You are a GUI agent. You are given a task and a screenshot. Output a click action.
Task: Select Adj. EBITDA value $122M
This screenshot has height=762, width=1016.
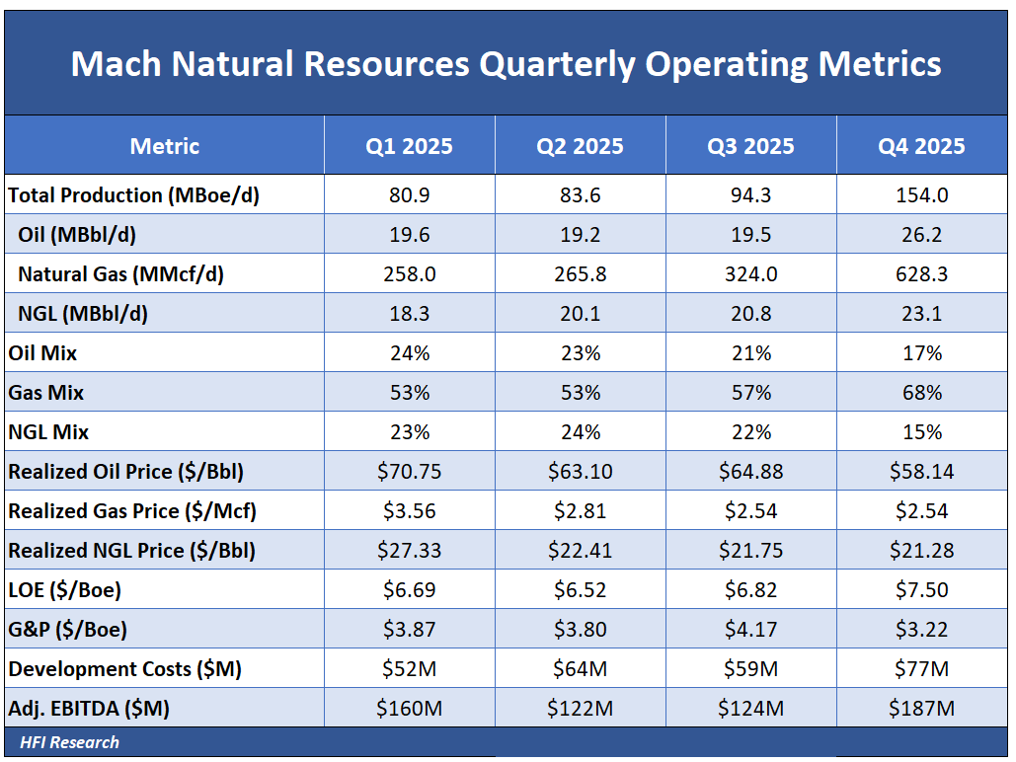point(580,709)
